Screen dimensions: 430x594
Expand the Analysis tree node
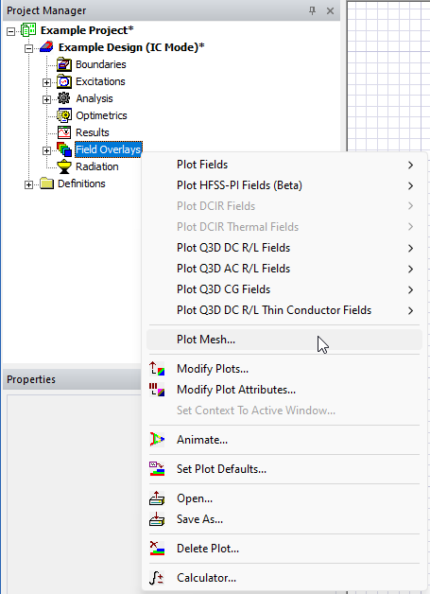pyautogui.click(x=46, y=99)
